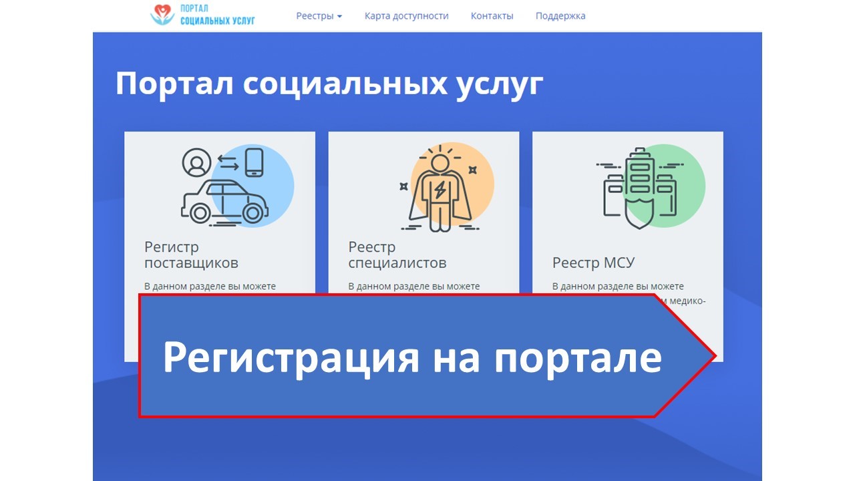Screen dimensions: 855x481
Task: Click the Портал социальных услуг logo text
Action: coord(218,15)
